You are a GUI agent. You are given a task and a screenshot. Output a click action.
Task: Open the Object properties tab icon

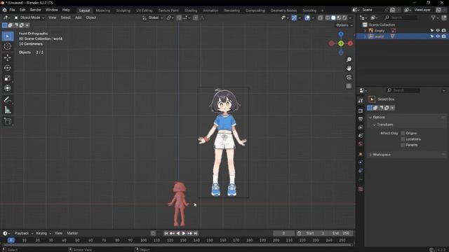coord(361,154)
